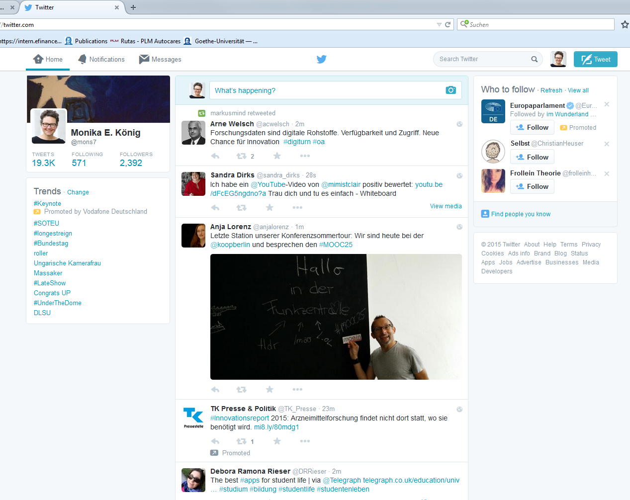This screenshot has width=630, height=500.
Task: Retweet Arne Welsch's tweet
Action: [242, 156]
